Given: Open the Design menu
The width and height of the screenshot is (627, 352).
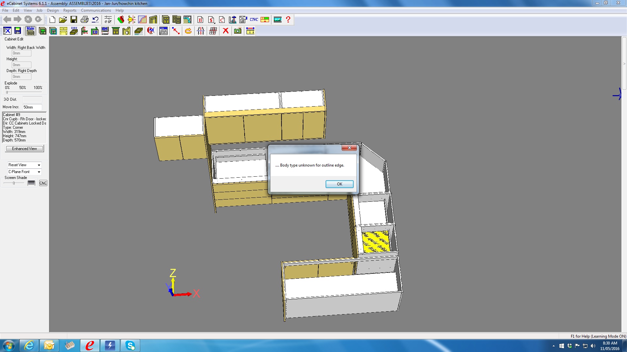Looking at the screenshot, I should (53, 10).
